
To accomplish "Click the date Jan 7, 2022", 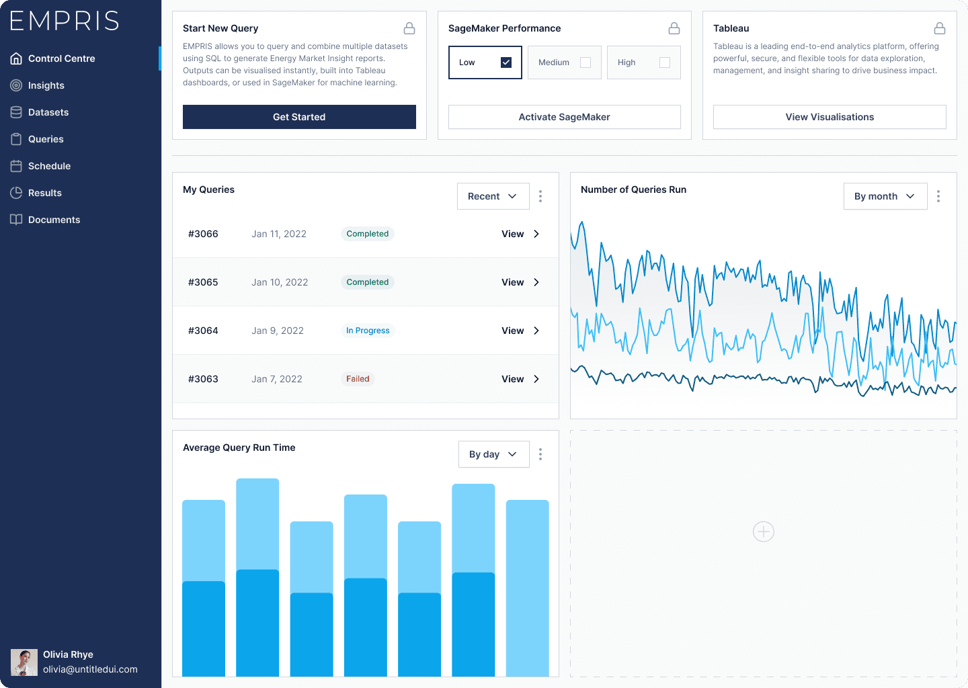I will [x=277, y=379].
